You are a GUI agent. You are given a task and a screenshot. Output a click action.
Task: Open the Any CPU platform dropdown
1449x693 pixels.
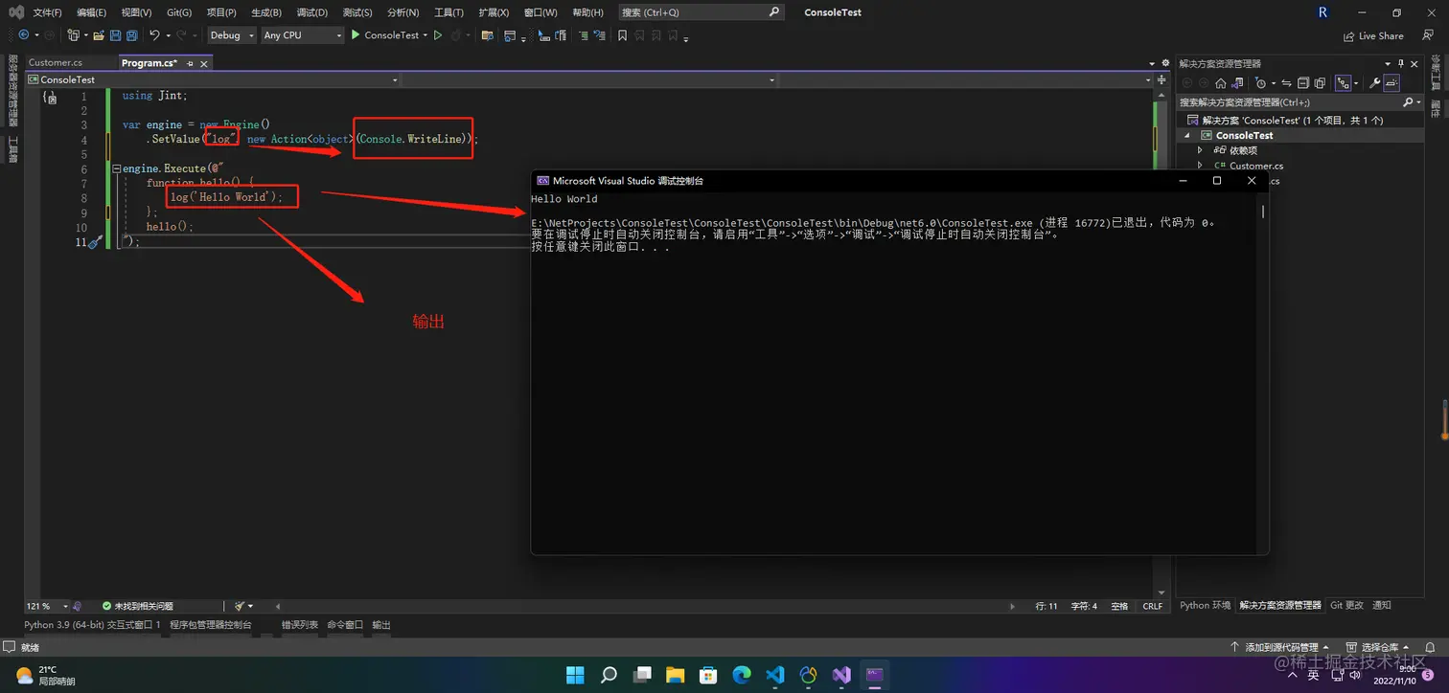pyautogui.click(x=302, y=34)
